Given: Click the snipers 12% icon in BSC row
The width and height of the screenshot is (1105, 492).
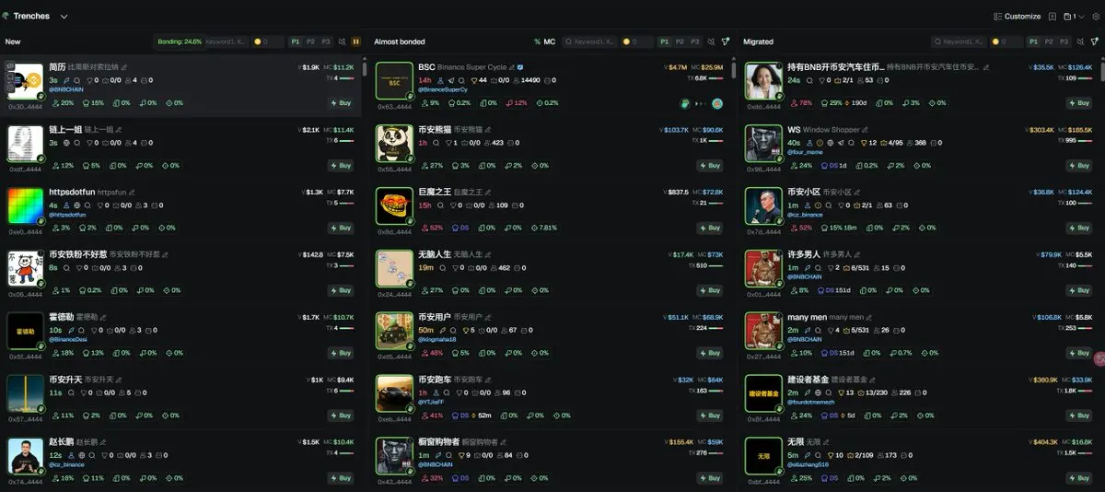Looking at the screenshot, I should point(517,103).
